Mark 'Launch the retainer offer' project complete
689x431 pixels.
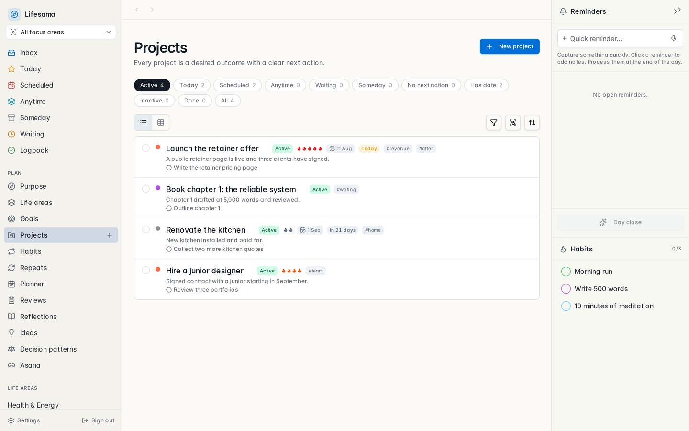[x=146, y=148]
